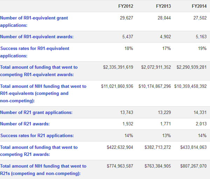Click the FY2012 column header
This screenshot has width=210, height=179.
tap(126, 6)
